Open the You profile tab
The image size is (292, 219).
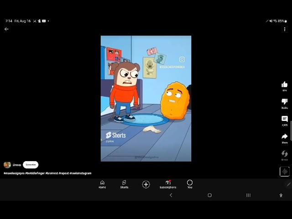(x=190, y=184)
